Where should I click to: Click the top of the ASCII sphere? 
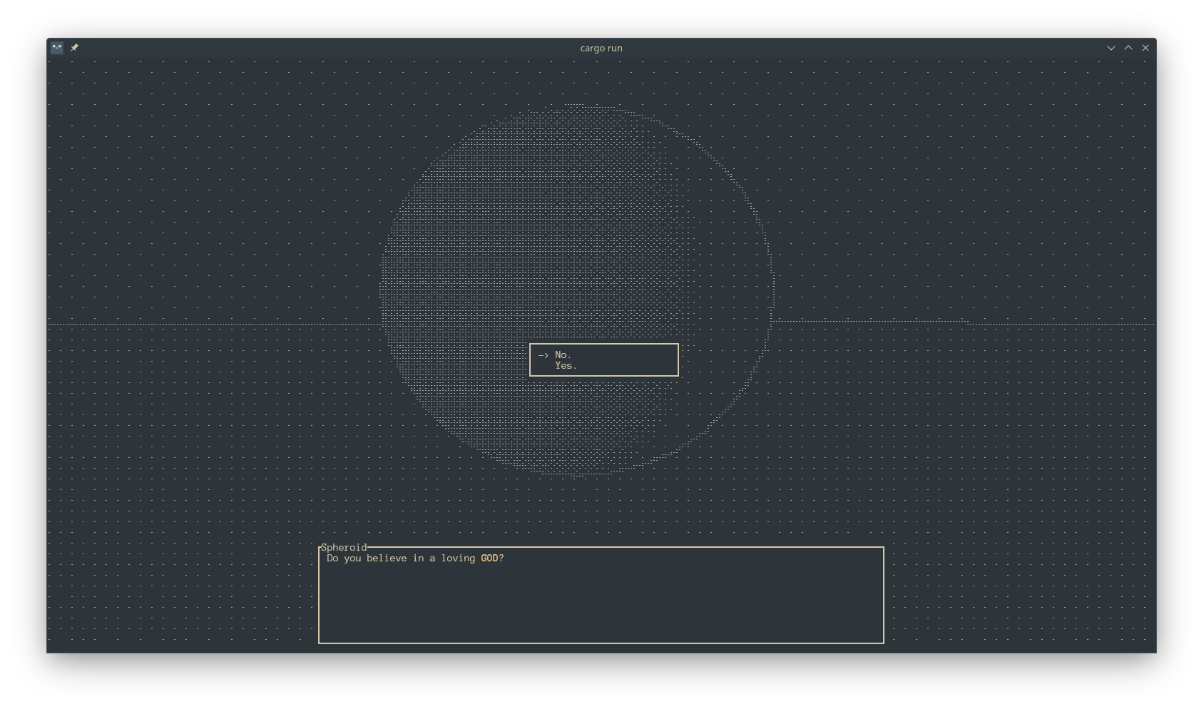[578, 107]
